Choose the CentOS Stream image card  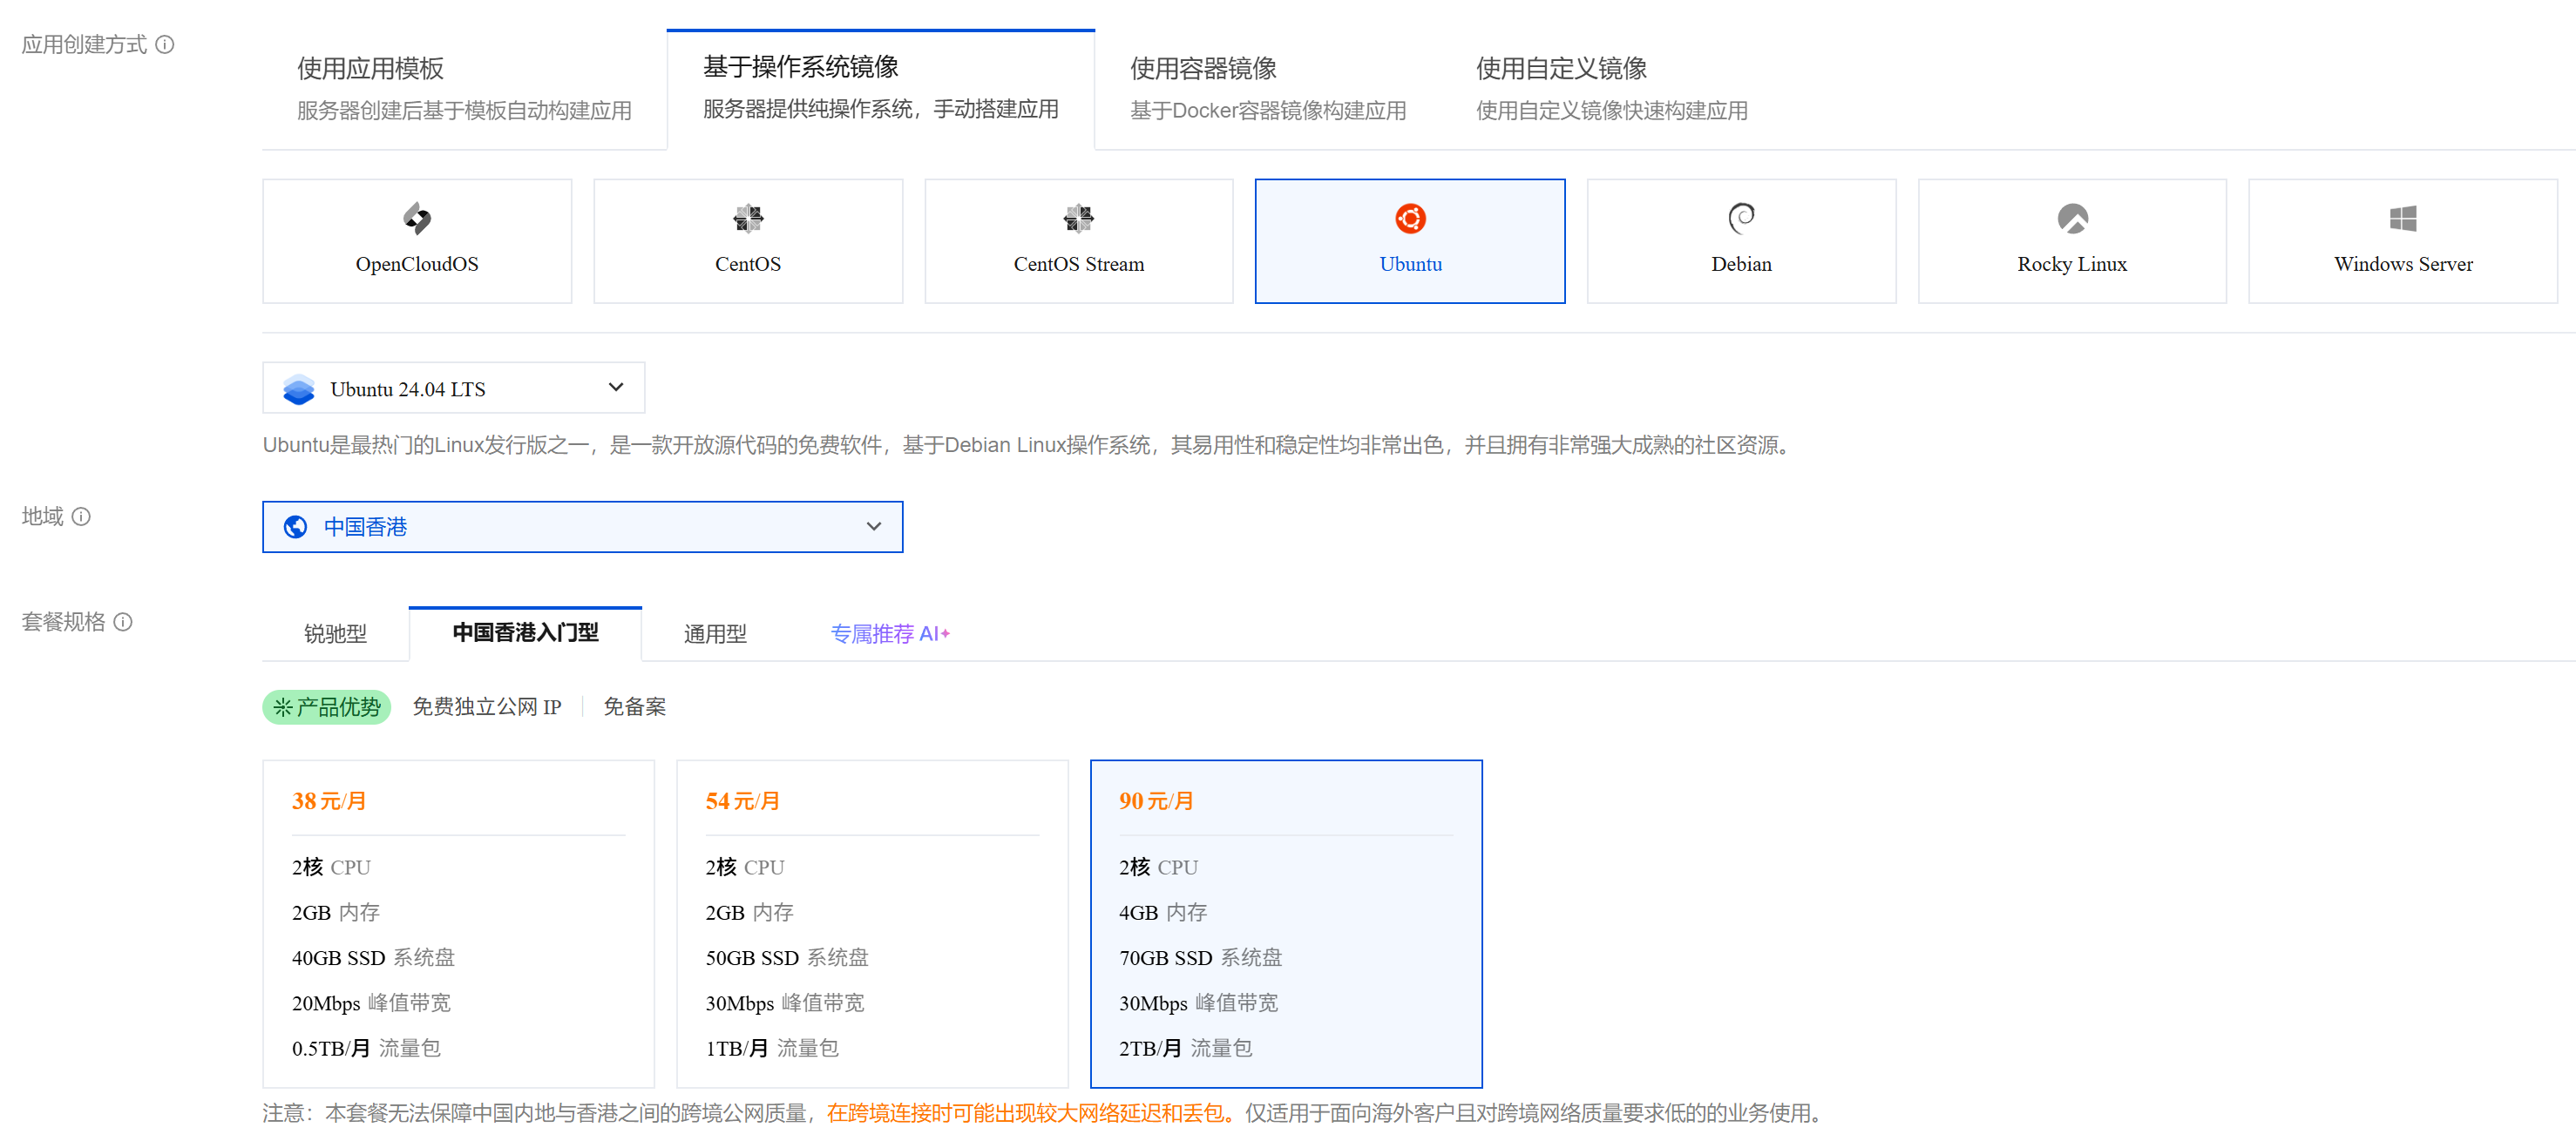(1078, 240)
